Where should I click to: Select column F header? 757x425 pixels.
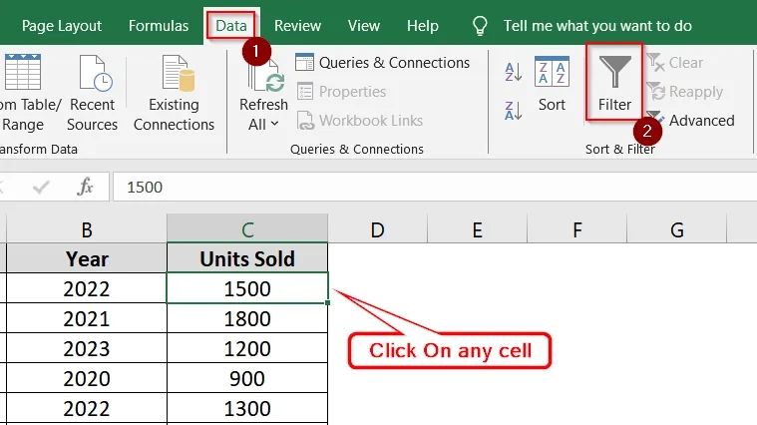[x=576, y=229]
